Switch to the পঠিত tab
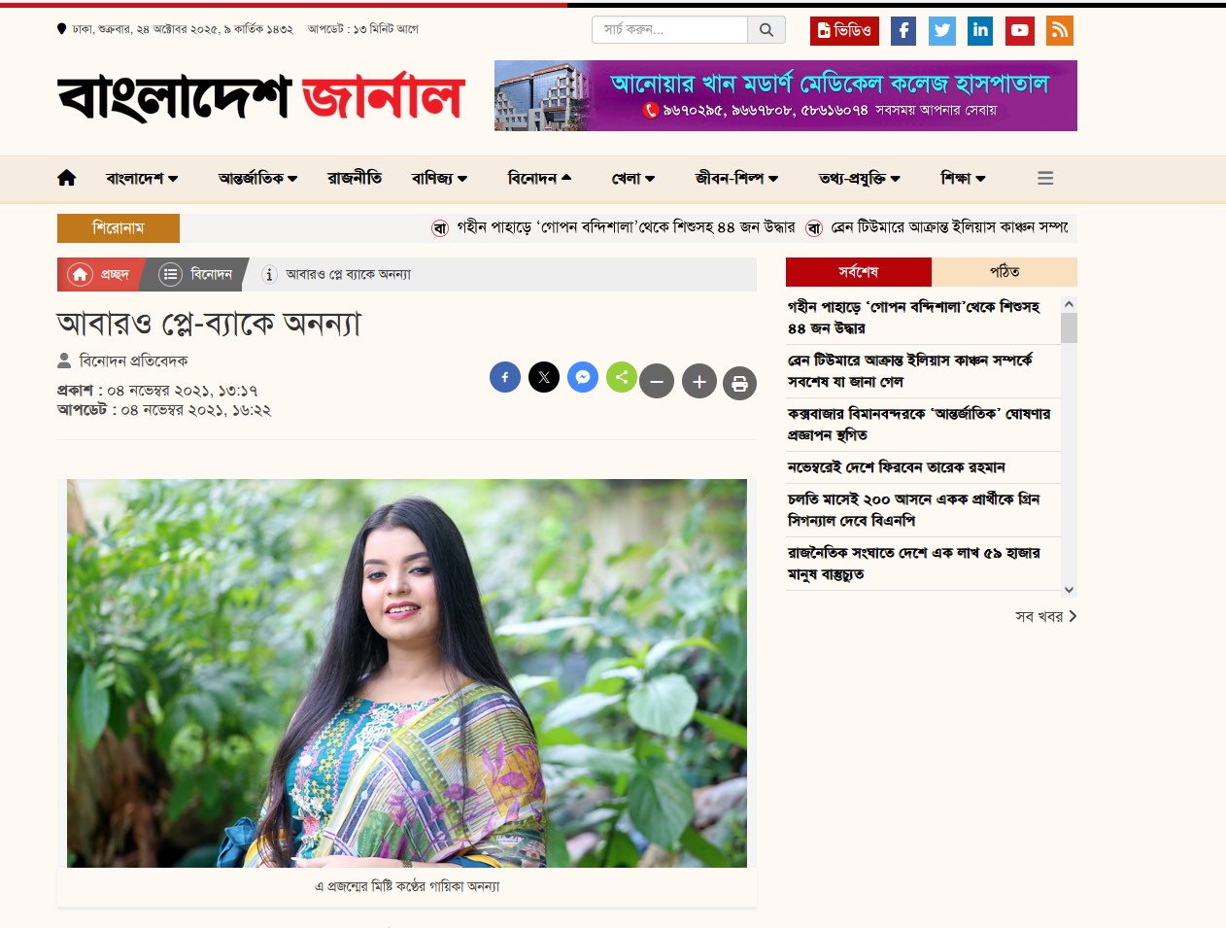1226x928 pixels. point(1005,272)
